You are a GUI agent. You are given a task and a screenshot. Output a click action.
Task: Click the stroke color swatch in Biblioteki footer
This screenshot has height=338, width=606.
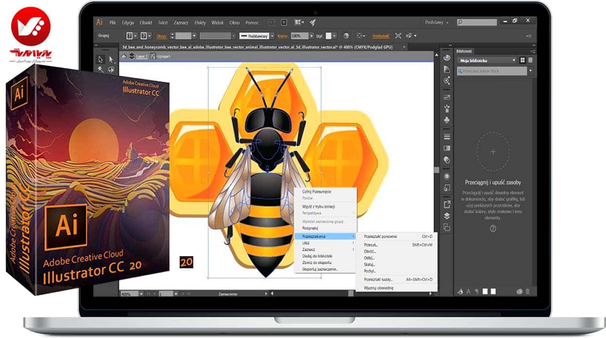coord(493,292)
